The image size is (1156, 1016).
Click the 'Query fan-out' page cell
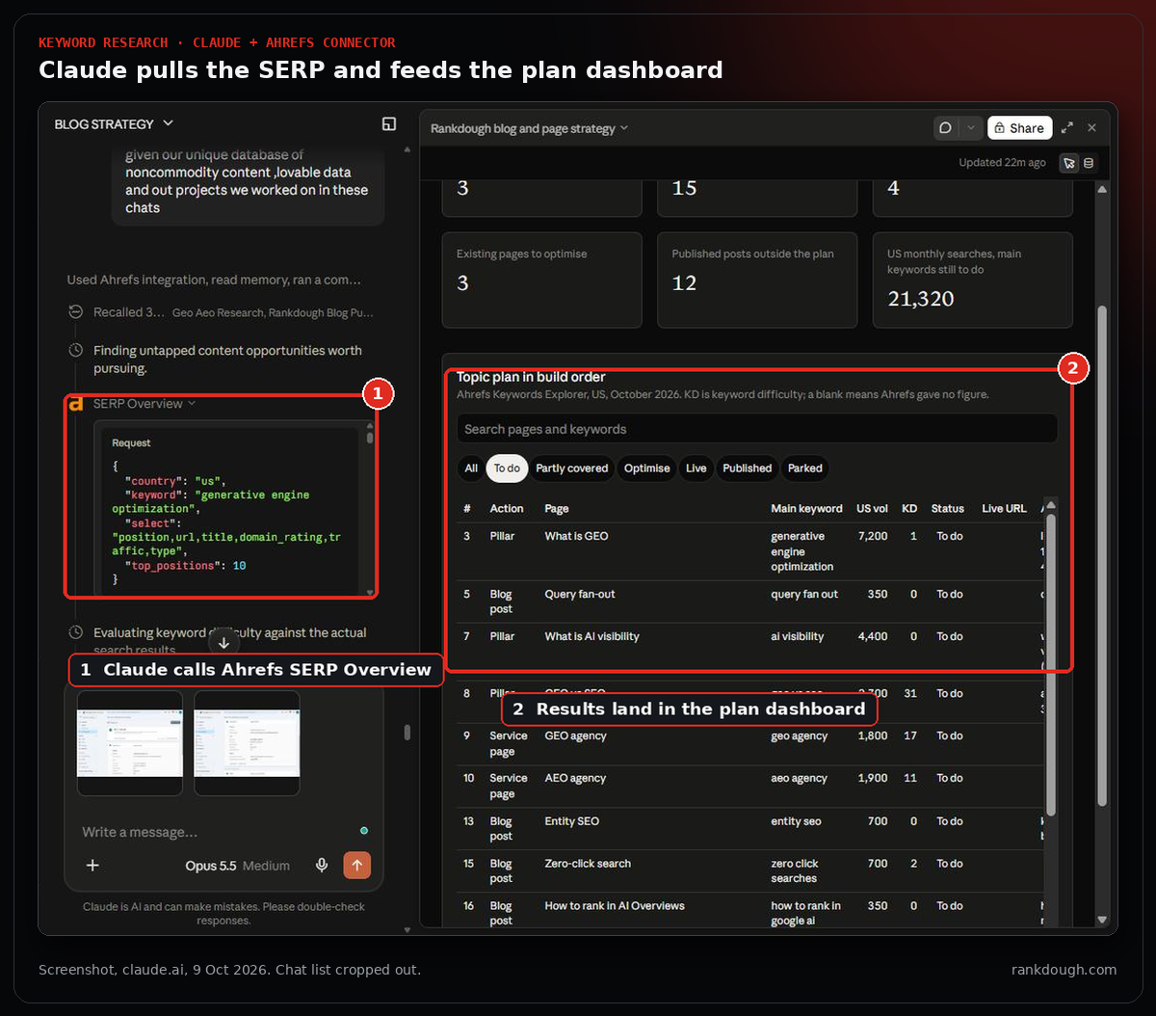tap(580, 594)
